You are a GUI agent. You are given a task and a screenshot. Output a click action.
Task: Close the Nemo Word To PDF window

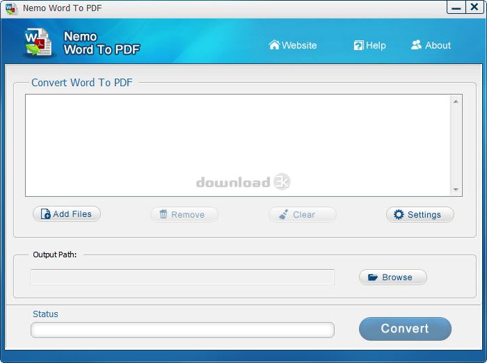(x=474, y=7)
